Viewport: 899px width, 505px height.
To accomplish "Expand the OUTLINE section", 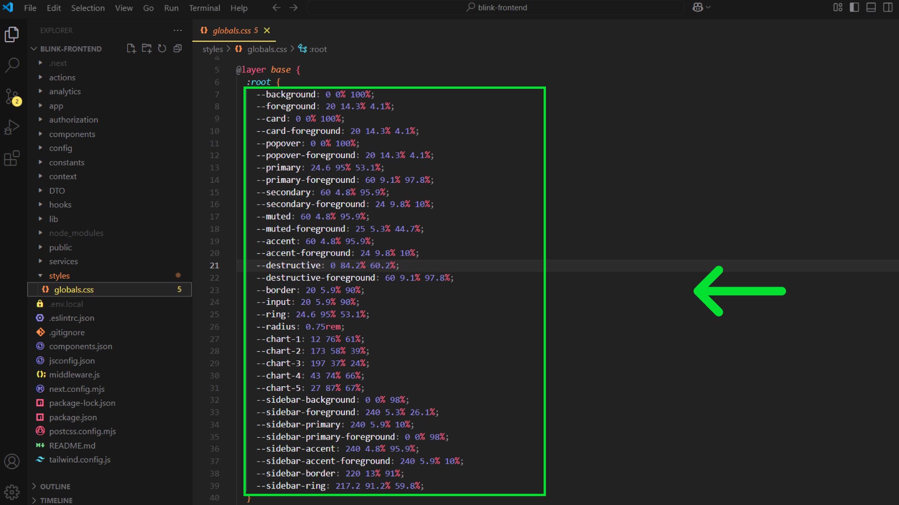I will 55,486.
